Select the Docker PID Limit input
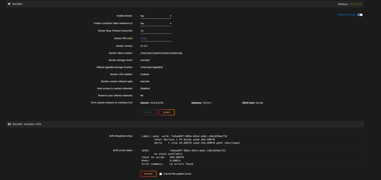Screen dimensions: 381x180 coord(156,39)
